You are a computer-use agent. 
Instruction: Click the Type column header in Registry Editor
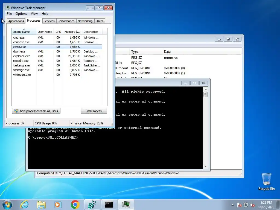coord(146,52)
